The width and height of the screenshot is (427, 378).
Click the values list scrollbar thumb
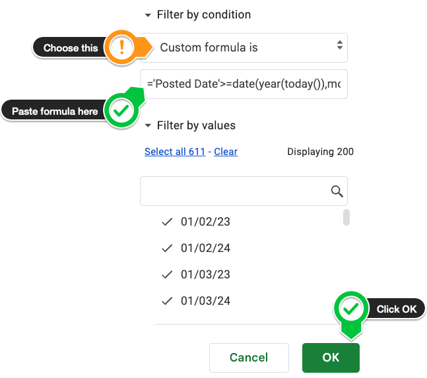tap(346, 218)
